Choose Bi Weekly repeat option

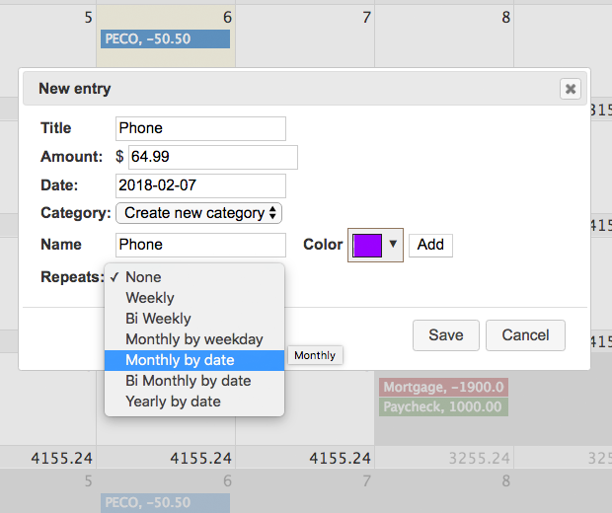tap(158, 319)
